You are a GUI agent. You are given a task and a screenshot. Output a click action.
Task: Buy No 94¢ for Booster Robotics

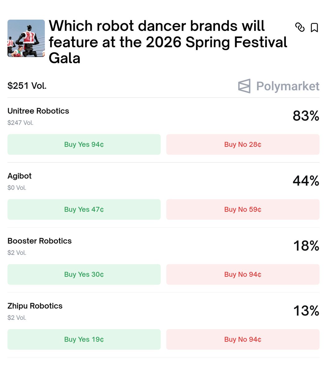[243, 275]
